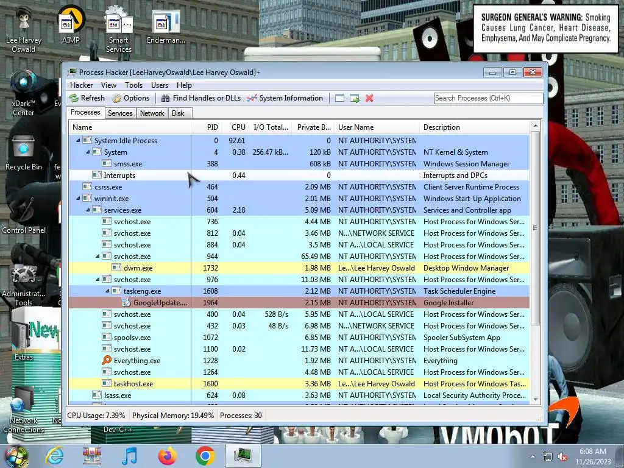Open the Users menu
This screenshot has width=624, height=468.
(x=160, y=85)
